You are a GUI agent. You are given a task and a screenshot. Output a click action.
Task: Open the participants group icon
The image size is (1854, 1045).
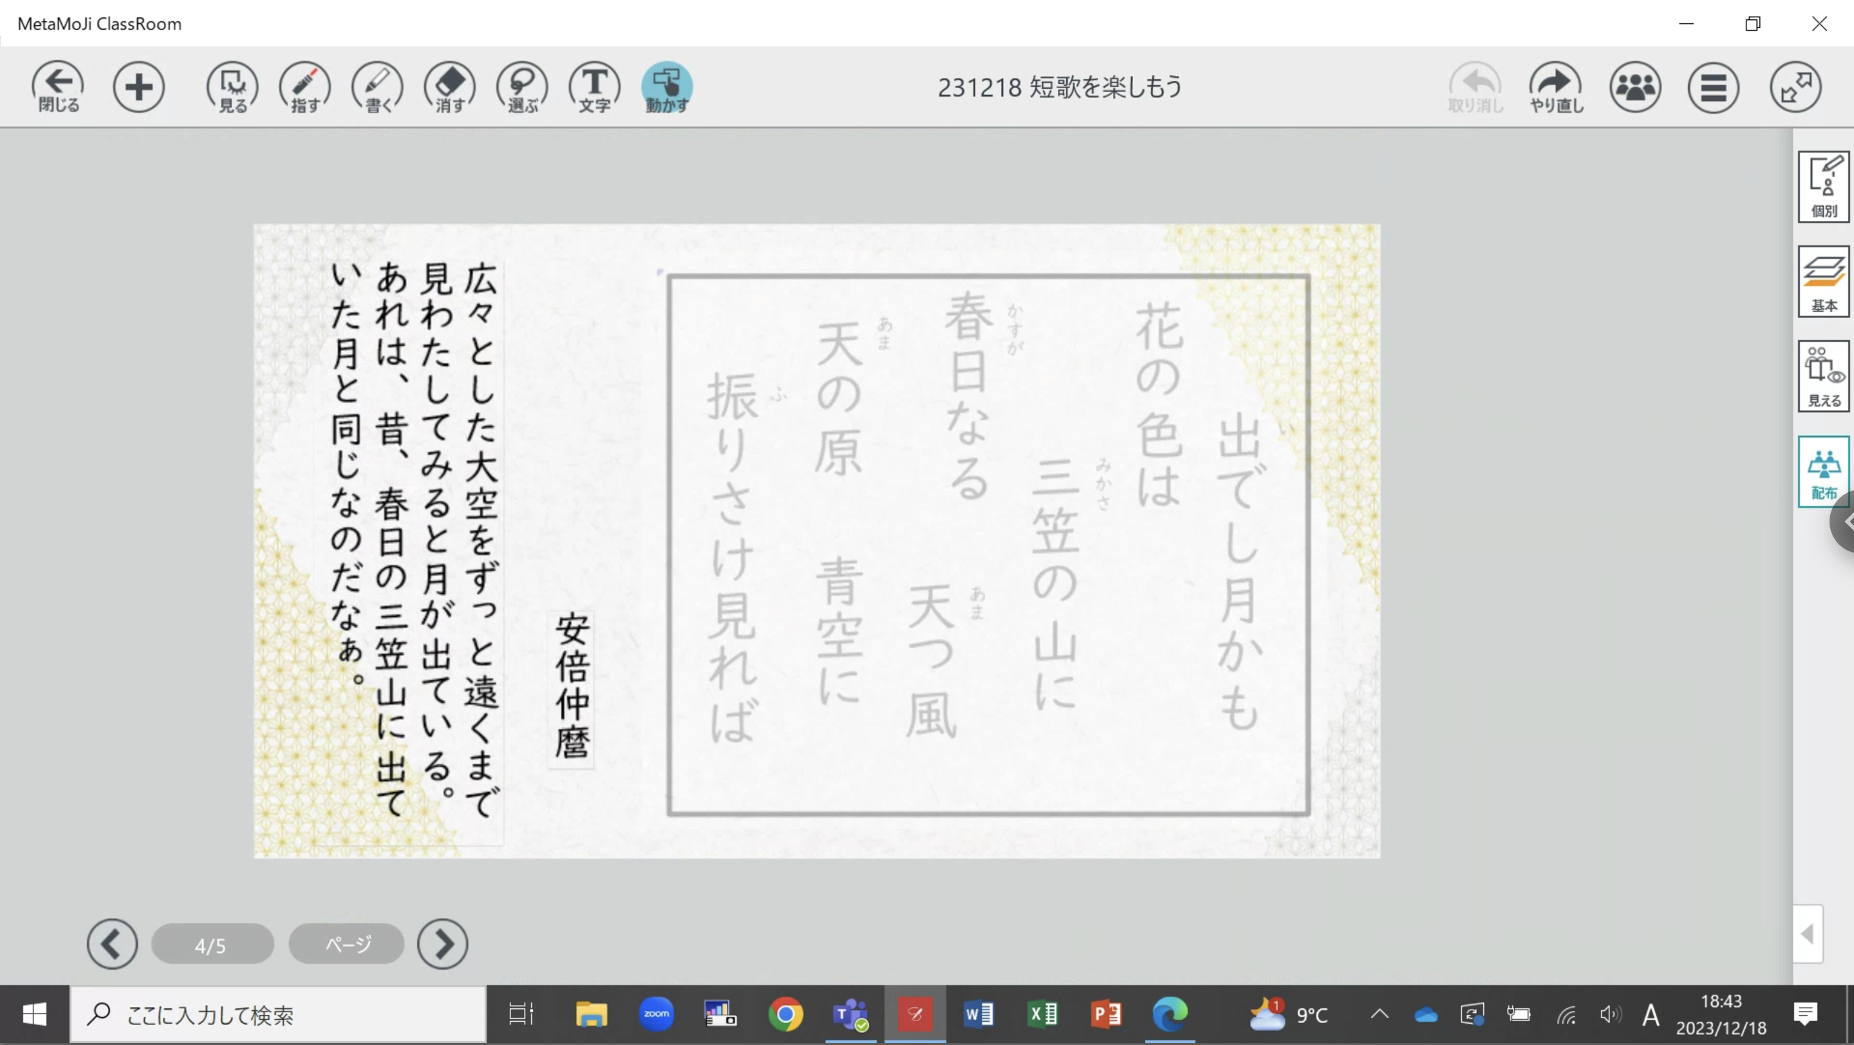[1635, 87]
